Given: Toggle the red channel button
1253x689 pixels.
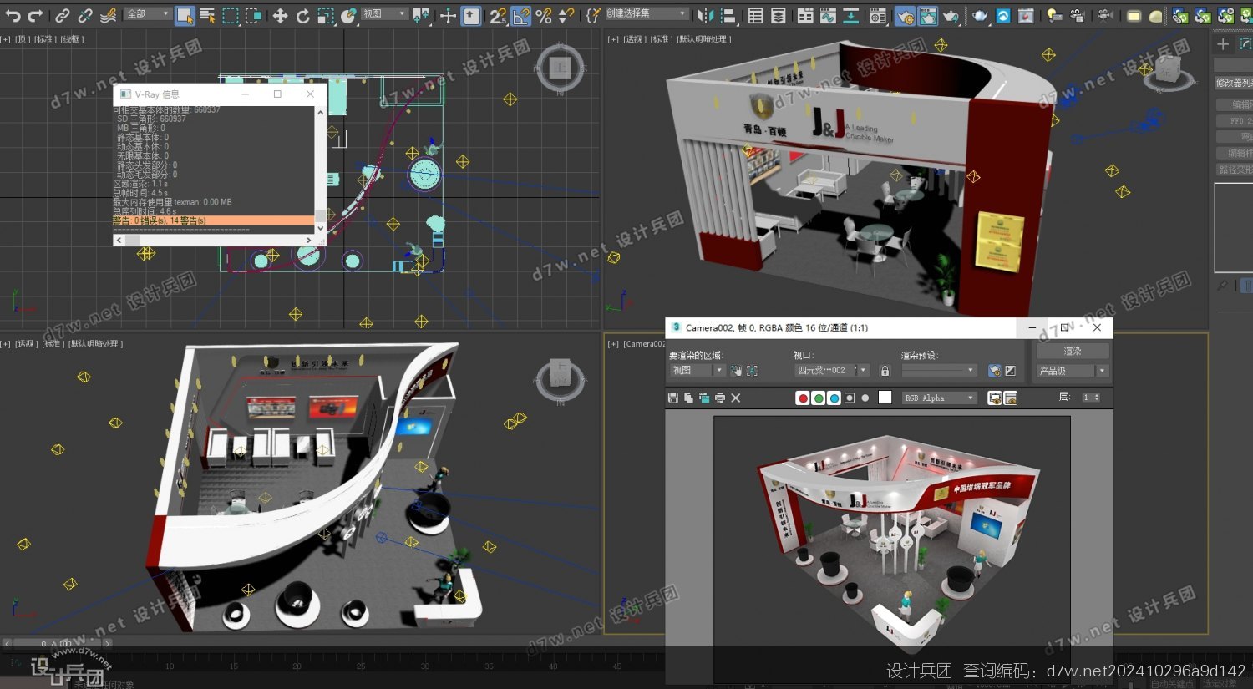Looking at the screenshot, I should (x=803, y=398).
